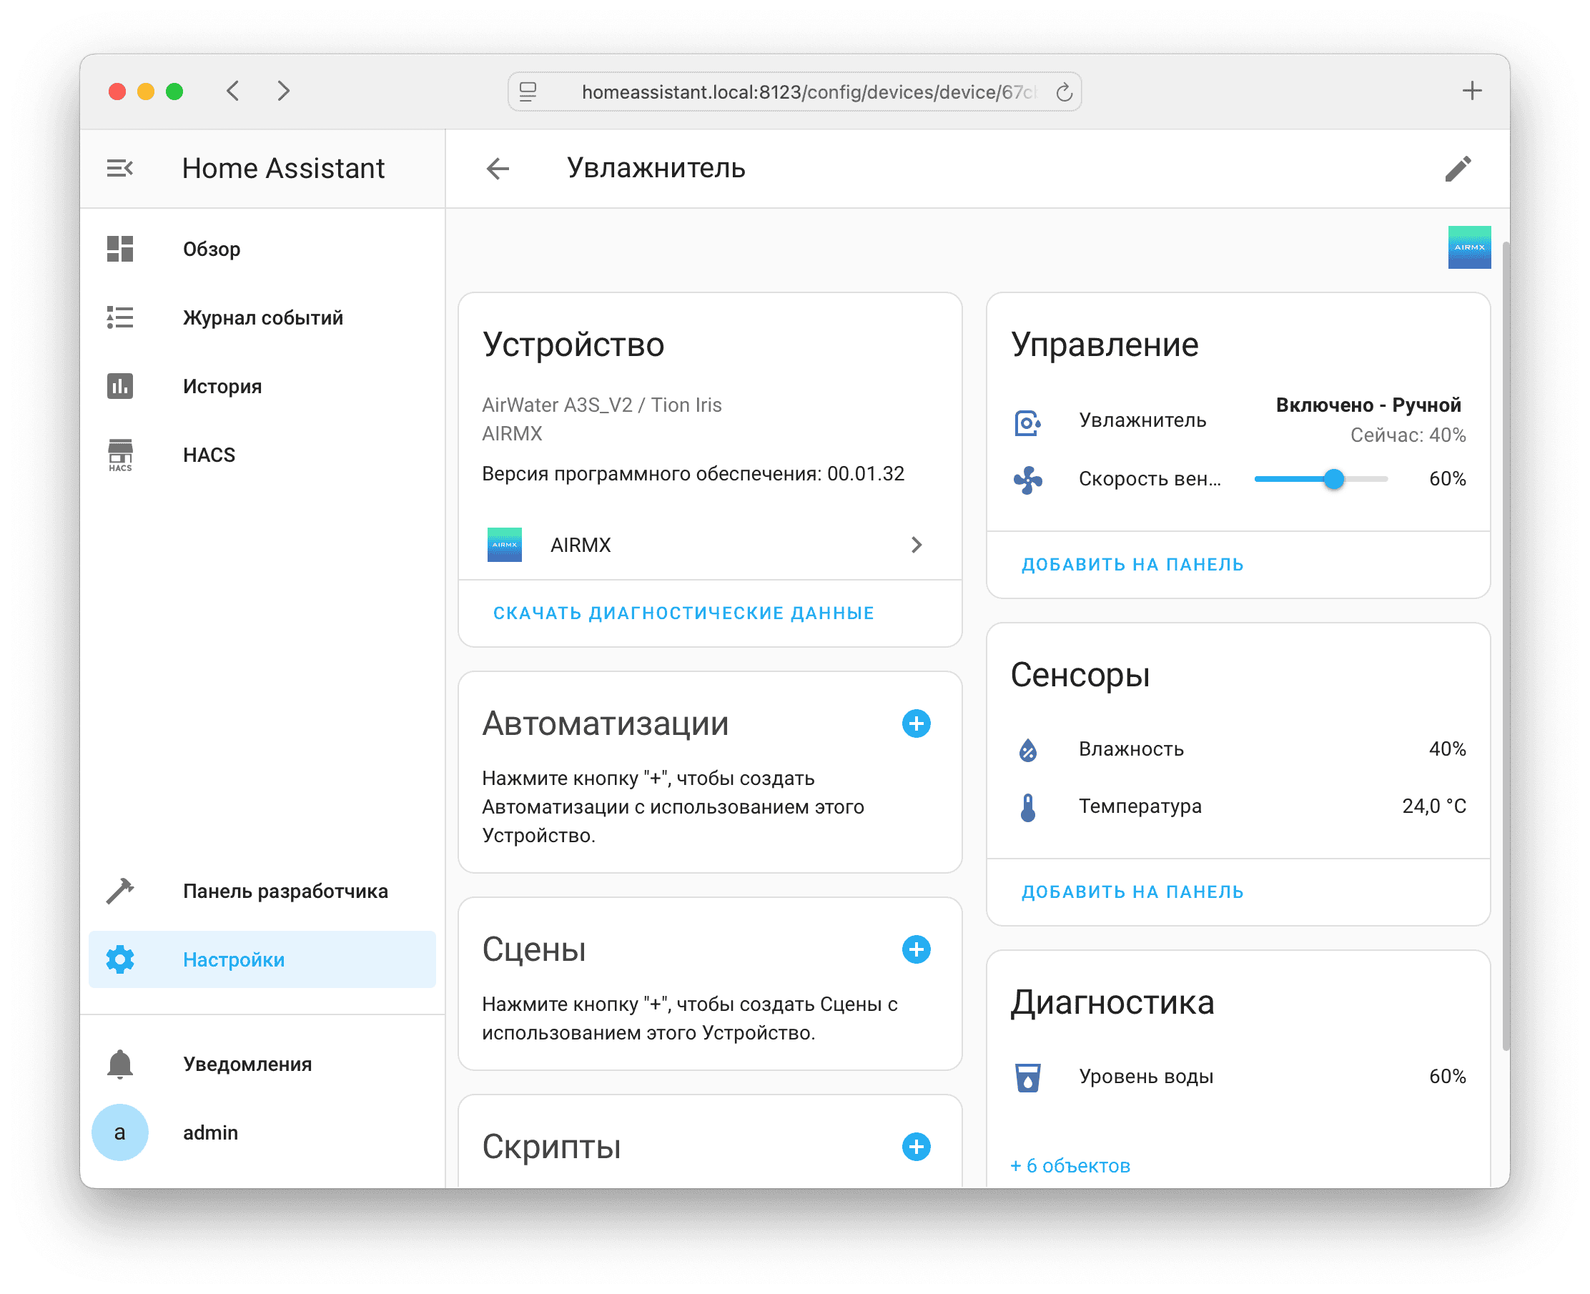The height and width of the screenshot is (1294, 1590).
Task: Open Уведомления with the bell icon
Action: [120, 1065]
